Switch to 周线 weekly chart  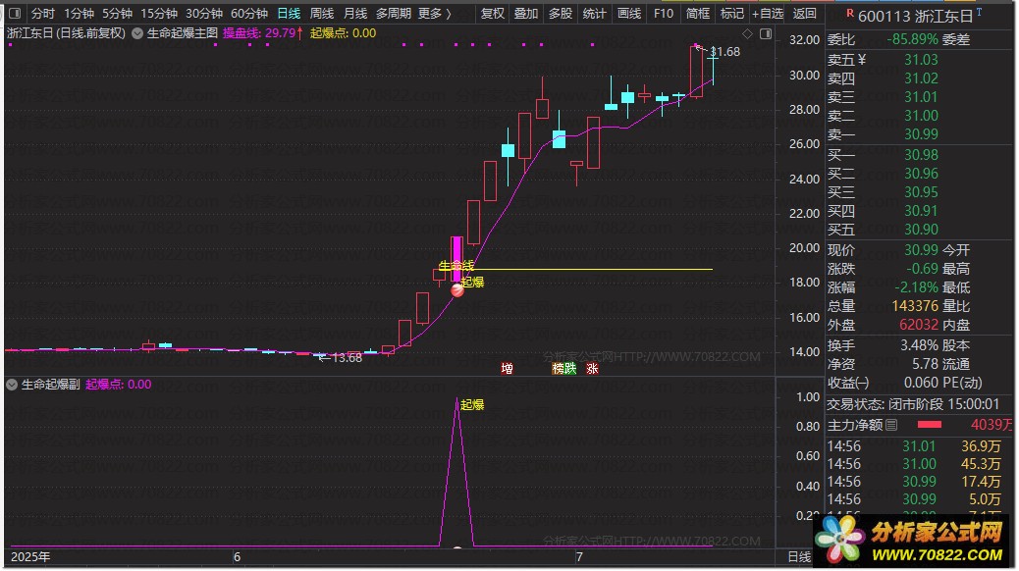[322, 13]
